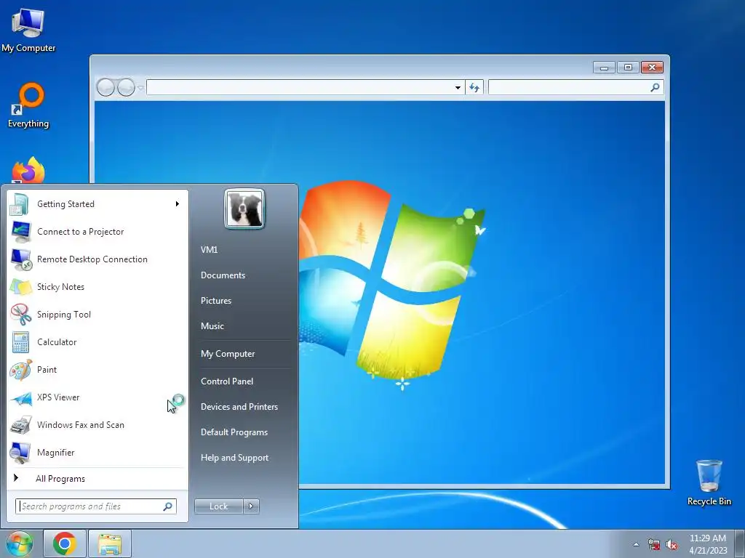The width and height of the screenshot is (745, 558).
Task: Open the Getting Started icon in Start menu
Action: [x=20, y=204]
